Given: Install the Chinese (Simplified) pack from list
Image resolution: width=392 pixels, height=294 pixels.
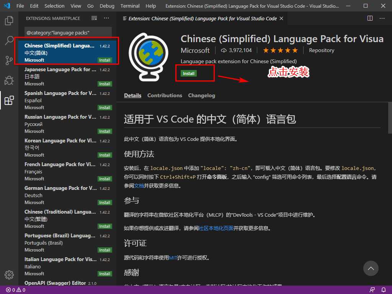Looking at the screenshot, I should [105, 60].
